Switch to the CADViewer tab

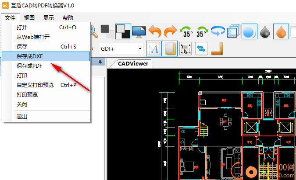click(x=133, y=64)
